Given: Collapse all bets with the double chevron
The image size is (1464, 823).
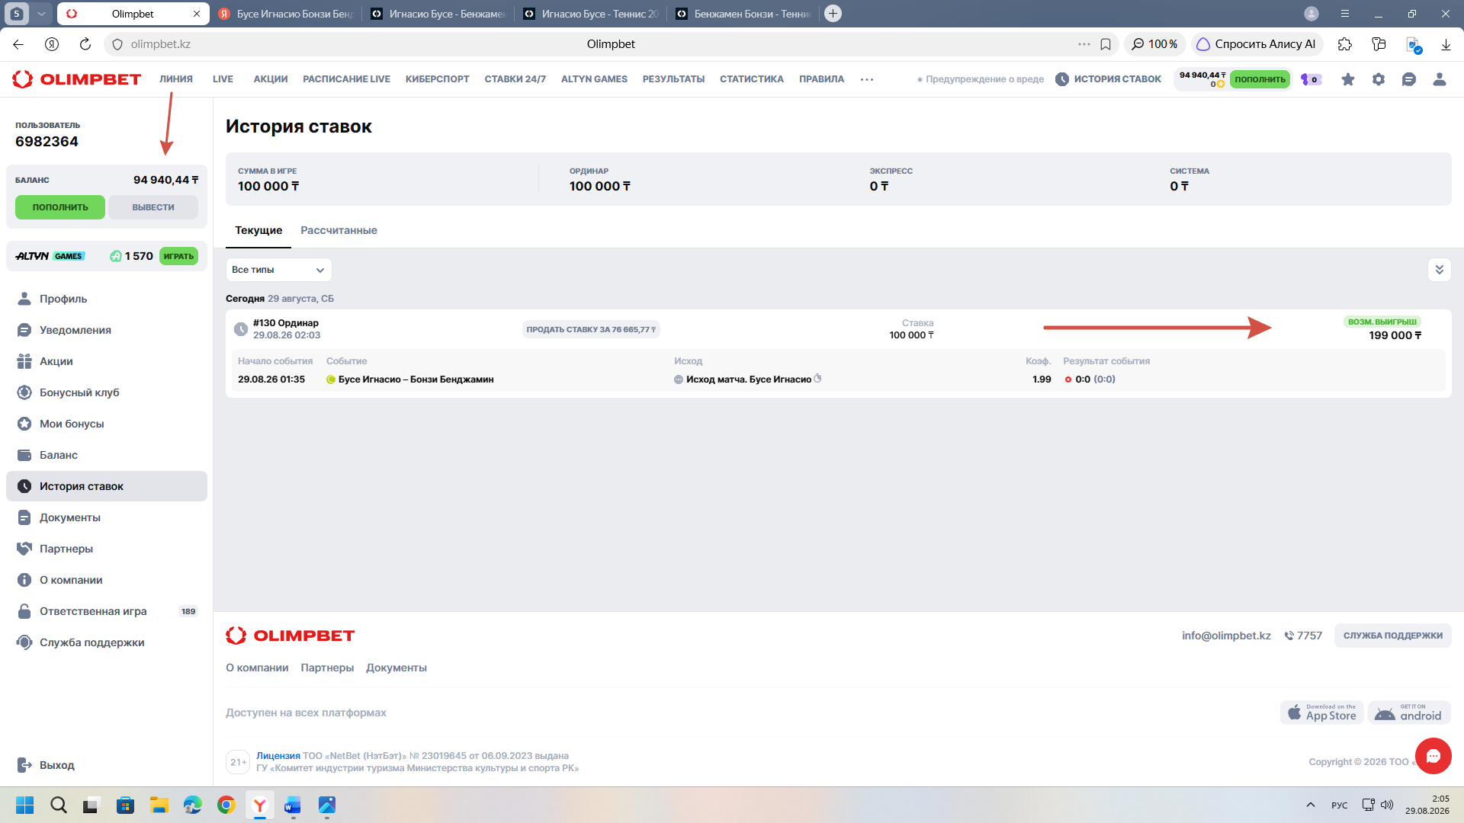Looking at the screenshot, I should [1440, 270].
